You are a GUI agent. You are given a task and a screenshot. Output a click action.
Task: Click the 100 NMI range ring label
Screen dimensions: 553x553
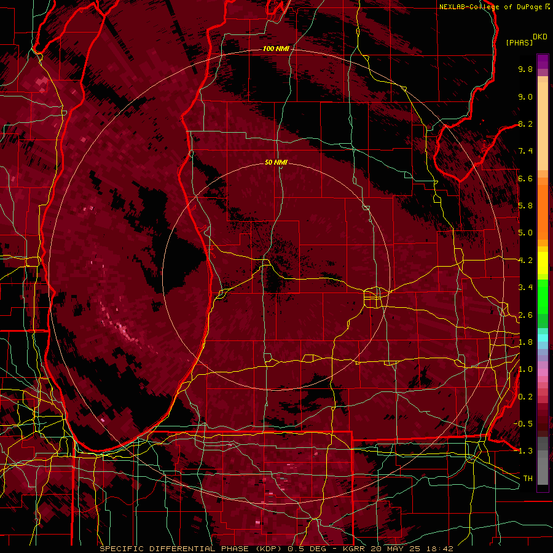pos(276,49)
